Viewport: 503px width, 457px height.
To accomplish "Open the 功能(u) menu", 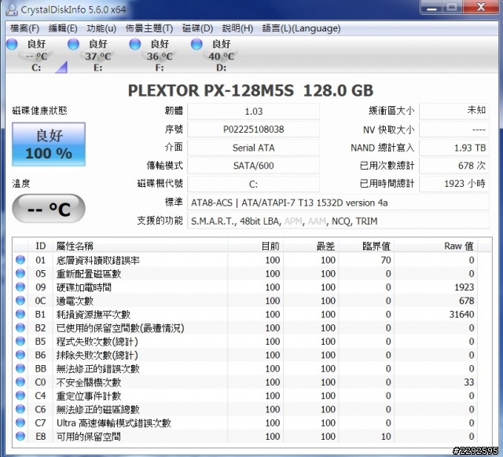I will tap(101, 28).
